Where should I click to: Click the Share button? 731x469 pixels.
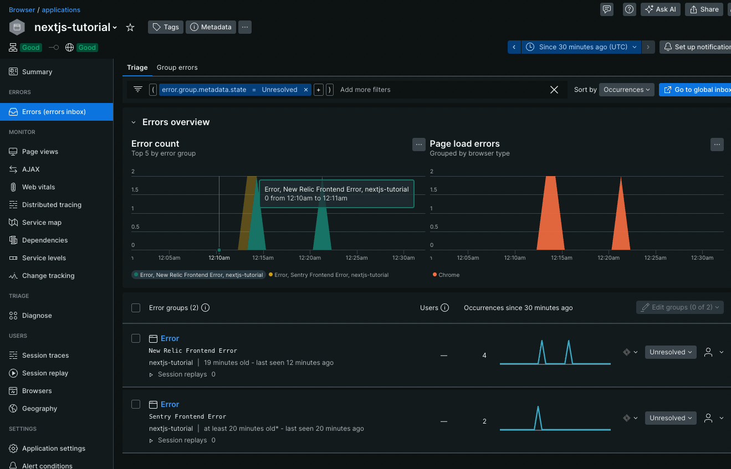[704, 9]
